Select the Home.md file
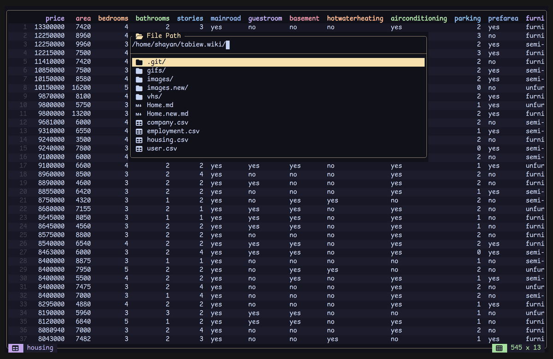Screen dimensions: 553x359 coord(278,105)
